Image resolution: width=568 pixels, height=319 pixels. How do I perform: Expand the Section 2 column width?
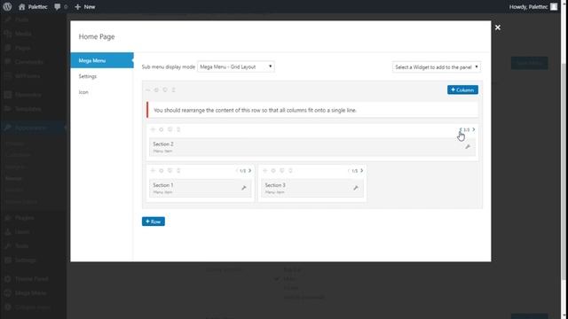[x=473, y=129]
